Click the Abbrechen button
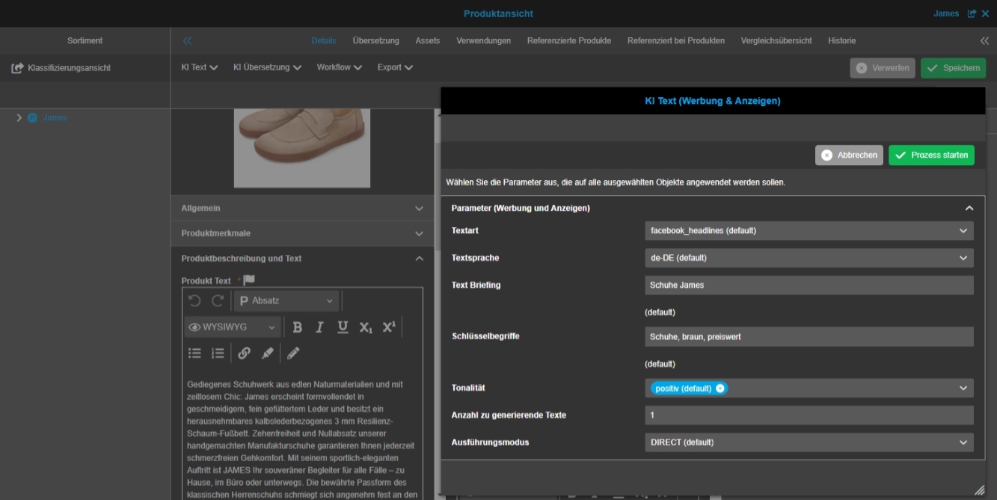Image resolution: width=997 pixels, height=500 pixels. tap(849, 155)
